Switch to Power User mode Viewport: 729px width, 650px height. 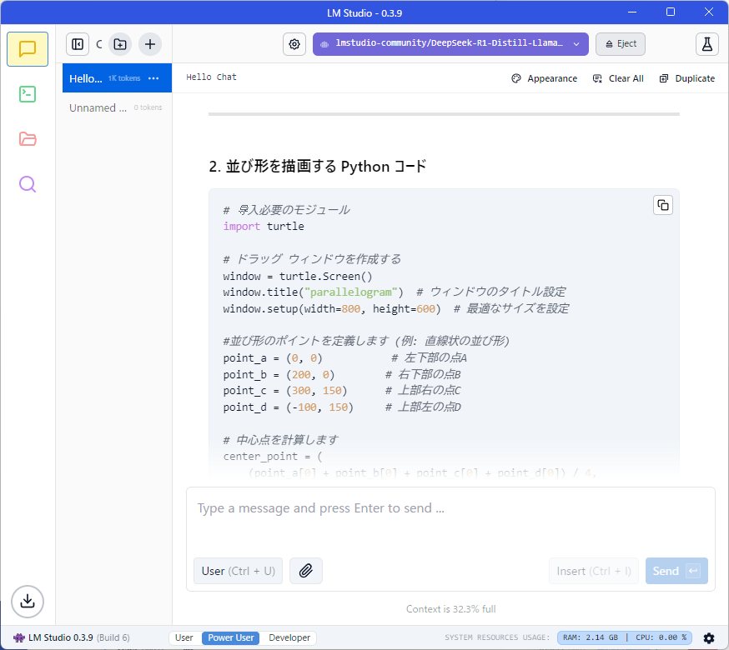pos(230,637)
